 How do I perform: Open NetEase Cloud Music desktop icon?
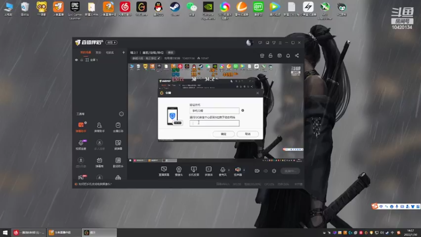[125, 9]
